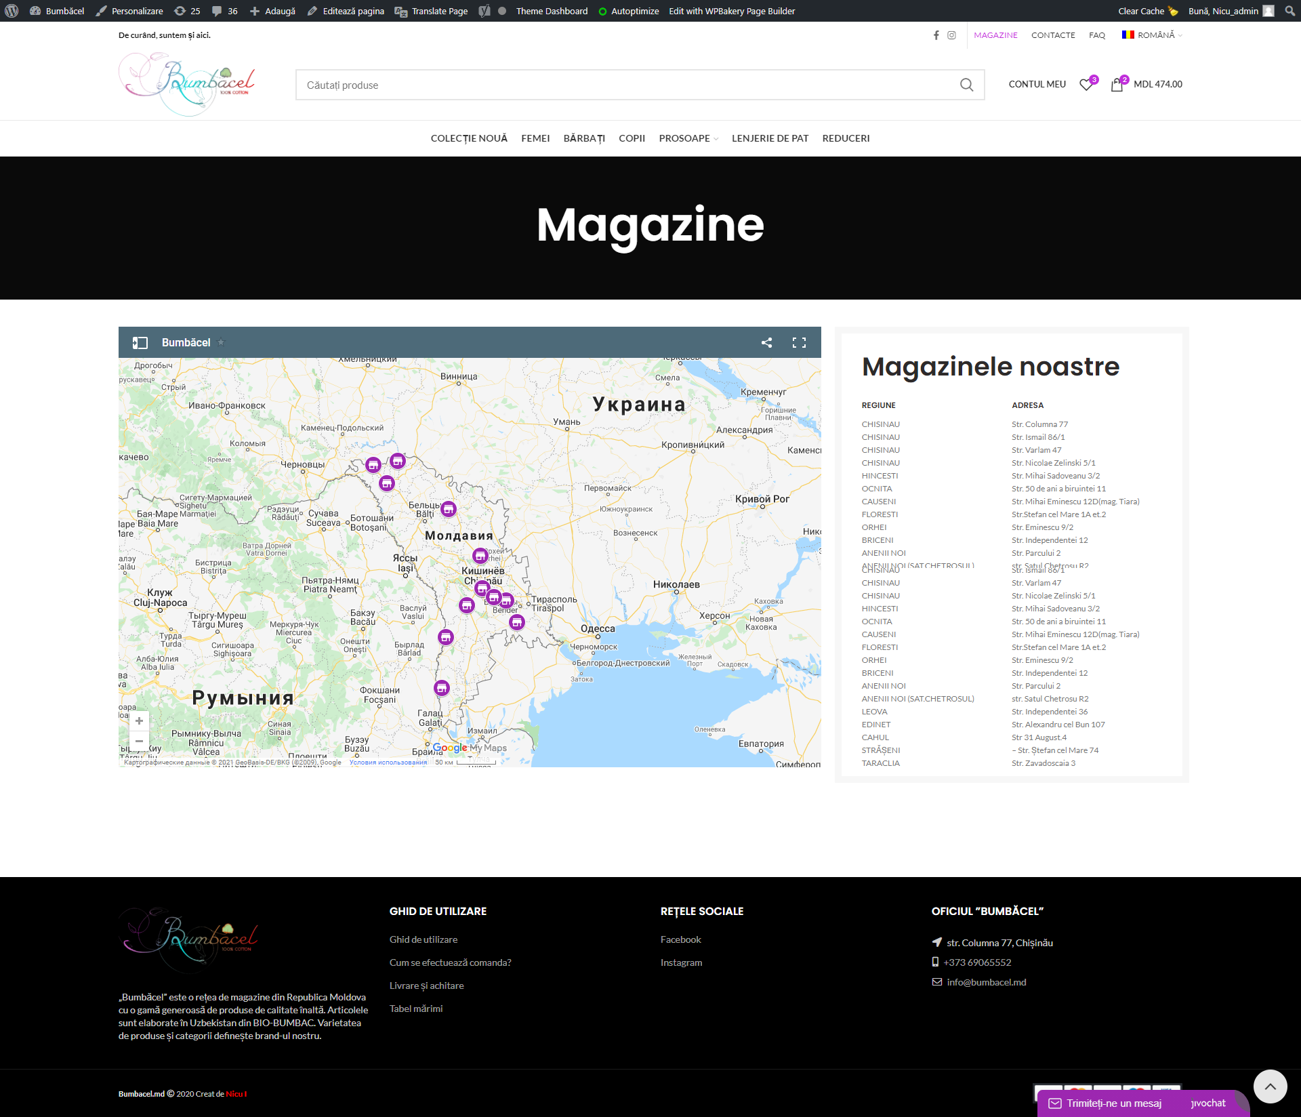Viewport: 1301px width, 1117px height.
Task: Star the Bumbăcel map
Action: [221, 342]
